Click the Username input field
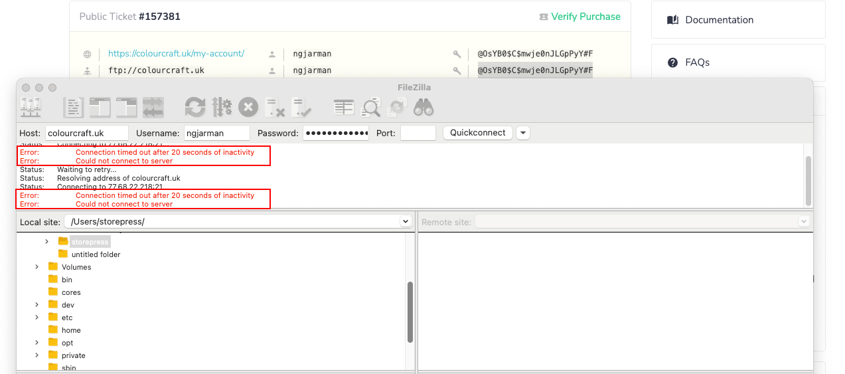 (217, 133)
